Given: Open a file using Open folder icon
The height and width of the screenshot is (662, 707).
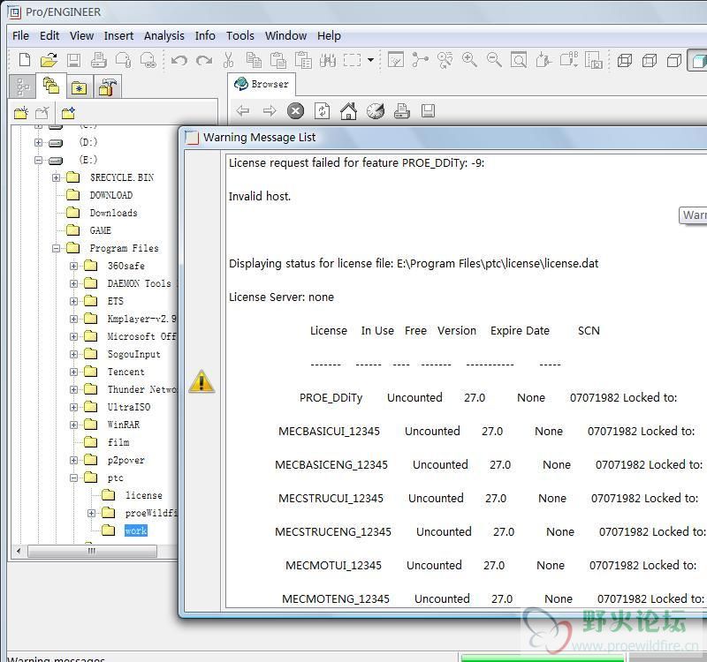Looking at the screenshot, I should (49, 60).
